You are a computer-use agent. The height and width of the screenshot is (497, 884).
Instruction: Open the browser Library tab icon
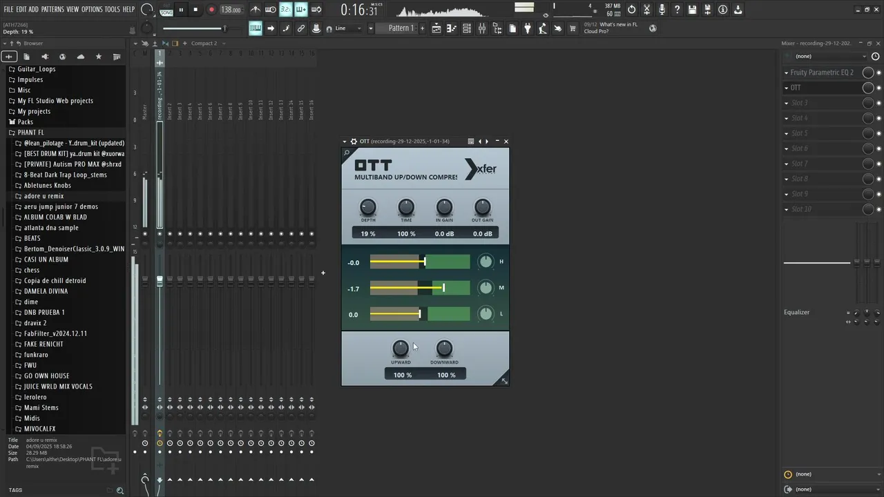pos(117,57)
